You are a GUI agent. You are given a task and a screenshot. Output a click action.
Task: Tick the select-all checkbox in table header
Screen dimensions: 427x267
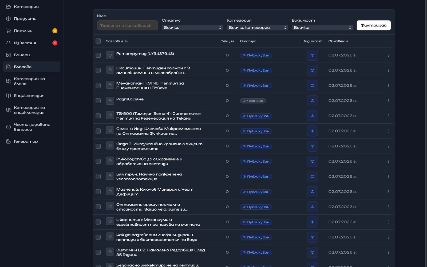[x=98, y=41]
